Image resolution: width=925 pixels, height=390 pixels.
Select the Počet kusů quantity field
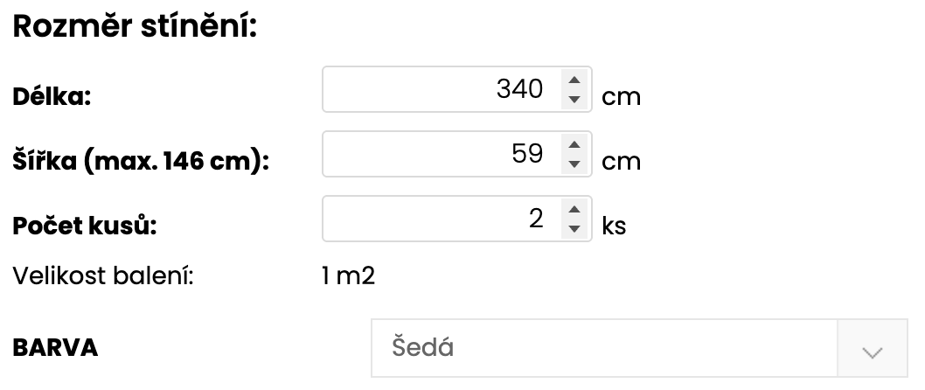point(442,219)
